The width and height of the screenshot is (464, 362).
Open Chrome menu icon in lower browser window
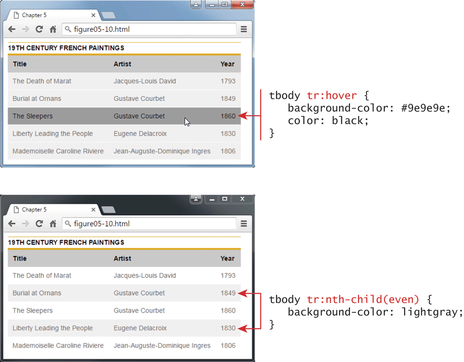tap(244, 224)
